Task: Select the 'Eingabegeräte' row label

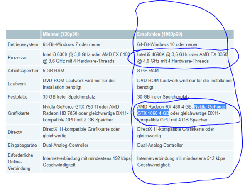Action: pyautogui.click(x=22, y=145)
